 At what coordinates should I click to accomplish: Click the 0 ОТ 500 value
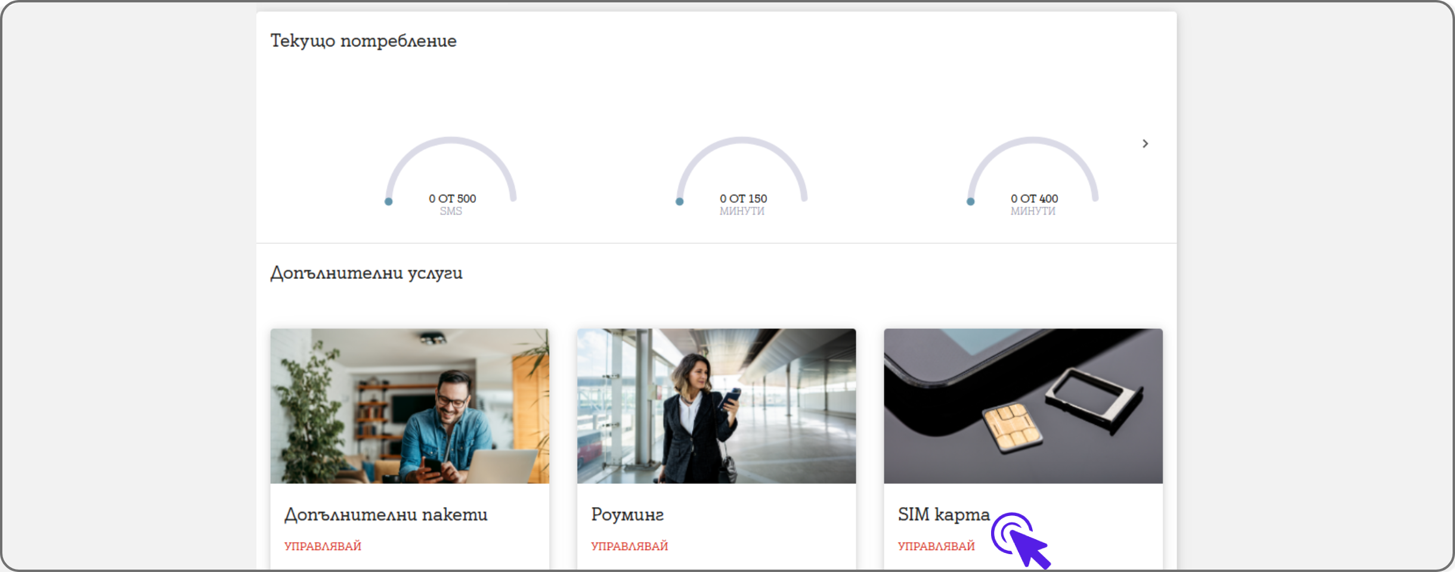coord(452,198)
